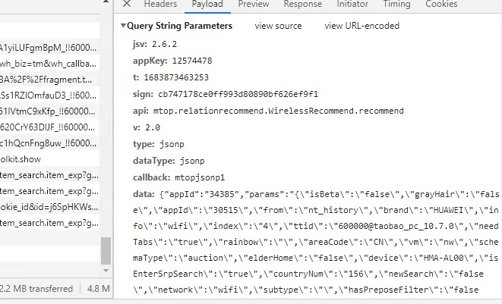Open the Preview tab
This screenshot has width=502, height=304.
[253, 5]
